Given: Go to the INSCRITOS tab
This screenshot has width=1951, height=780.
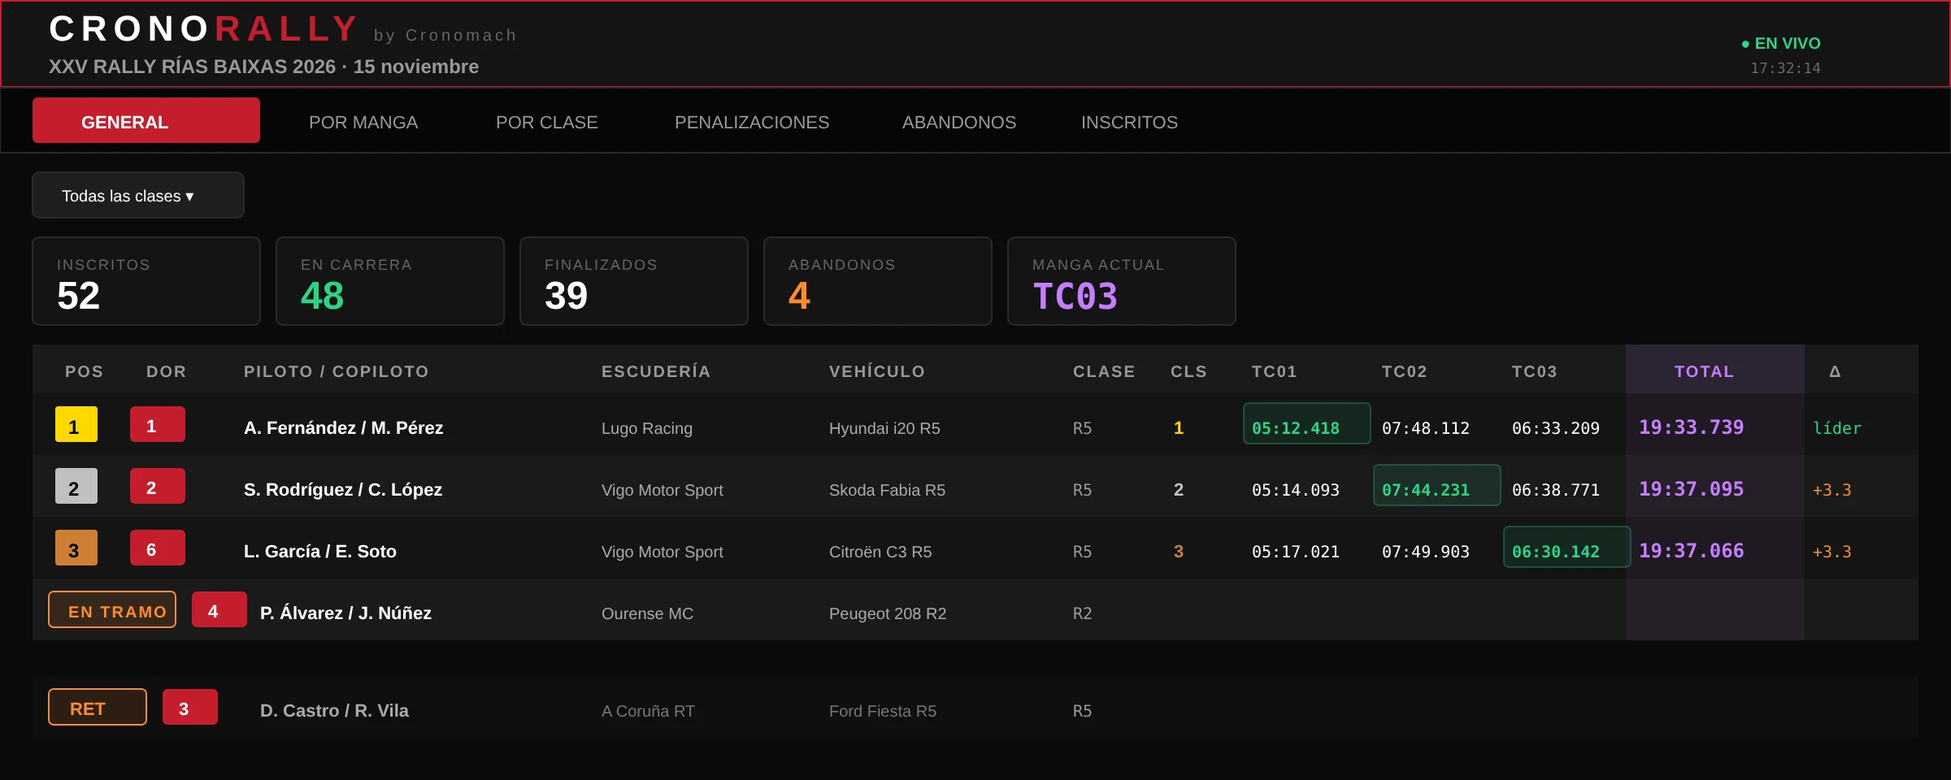Looking at the screenshot, I should click(x=1129, y=122).
